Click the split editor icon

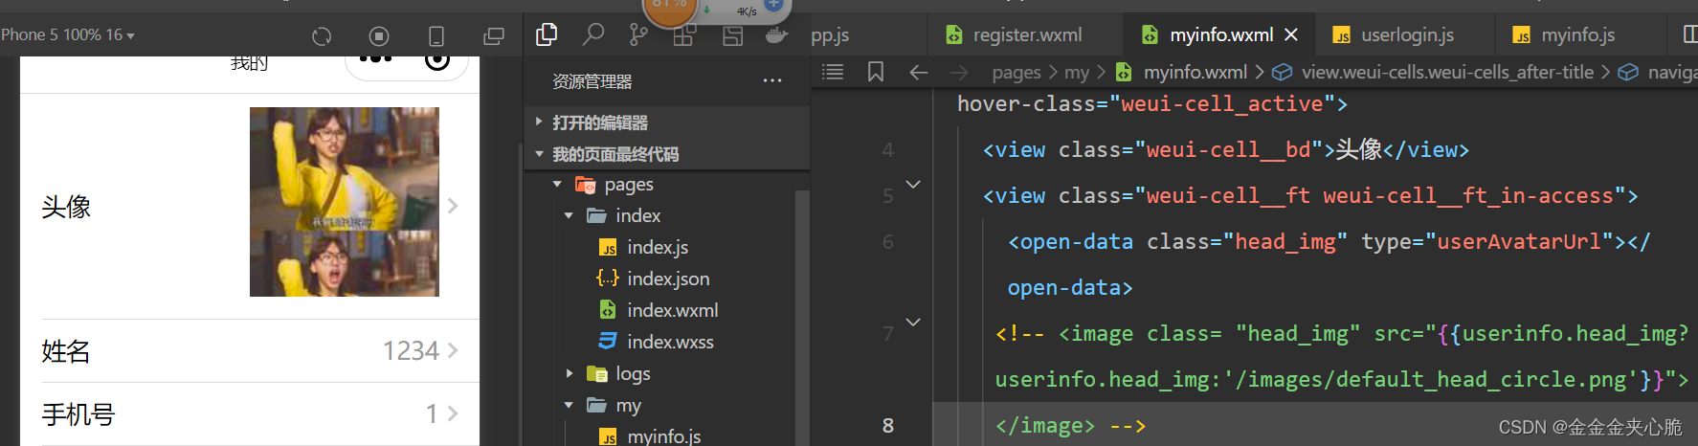pyautogui.click(x=1689, y=34)
